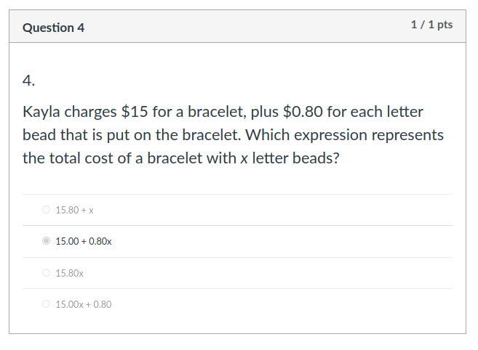Click the answer text "15.80x"
The image size is (478, 350).
69,273
